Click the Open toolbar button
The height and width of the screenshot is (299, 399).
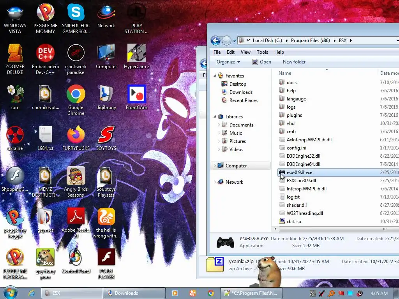262,62
